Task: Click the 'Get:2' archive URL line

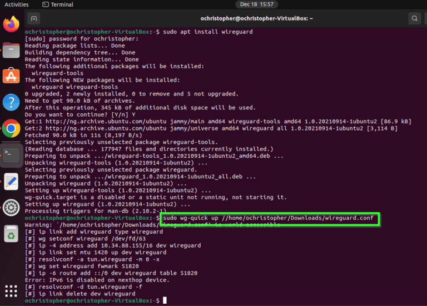Action: [x=211, y=128]
